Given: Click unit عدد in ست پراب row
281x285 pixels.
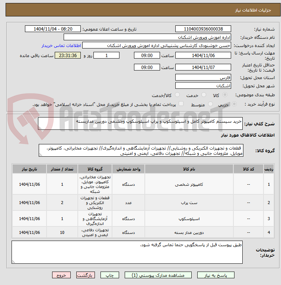Looking at the screenshot, I should [128, 203].
